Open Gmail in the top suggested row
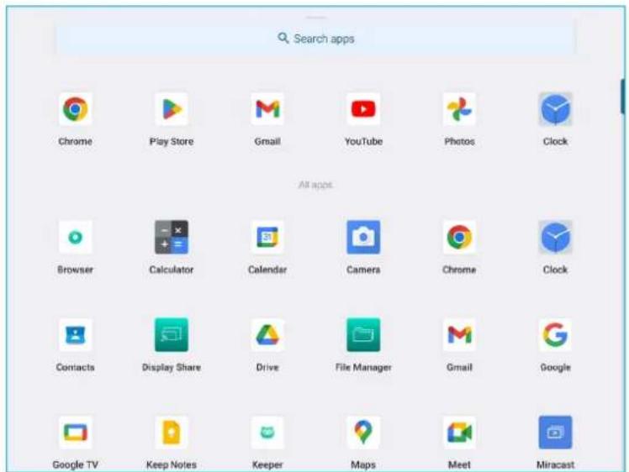The image size is (629, 472). click(x=267, y=109)
